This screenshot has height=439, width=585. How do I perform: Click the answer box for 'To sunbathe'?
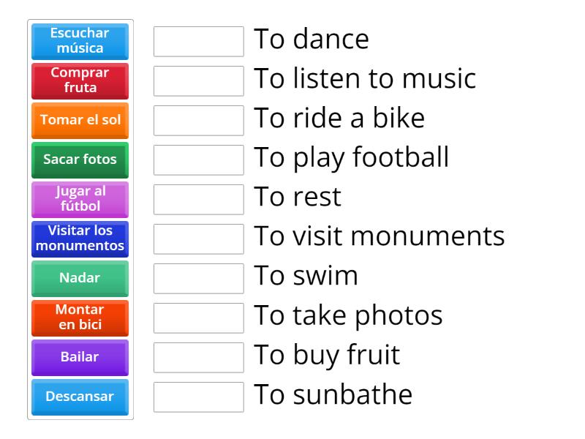pos(198,397)
